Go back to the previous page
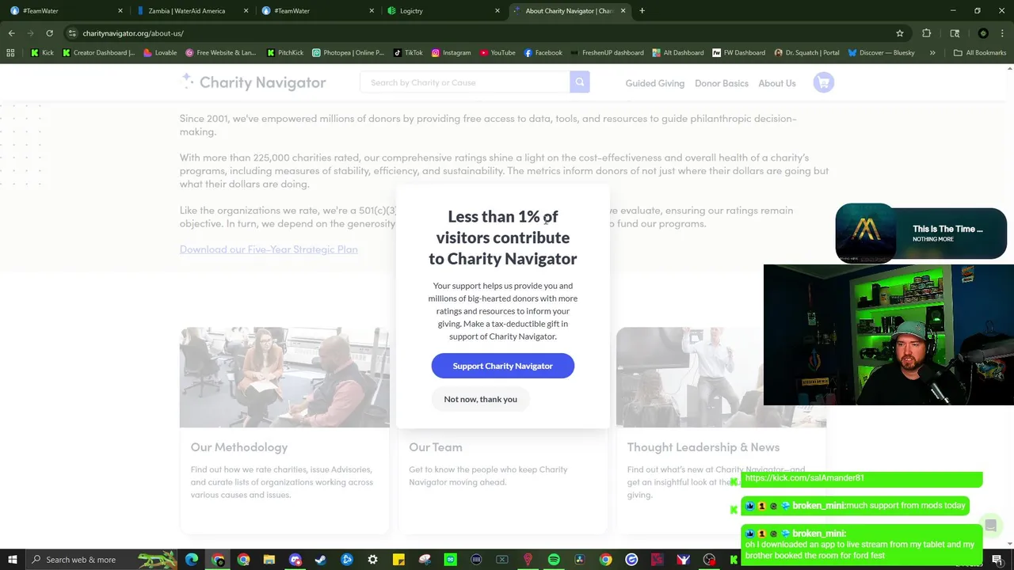This screenshot has height=570, width=1014. [x=11, y=33]
